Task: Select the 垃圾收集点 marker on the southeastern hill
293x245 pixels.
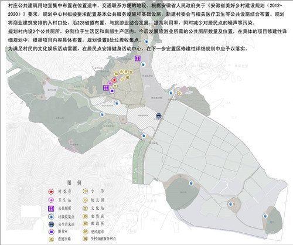Action: (x=265, y=216)
